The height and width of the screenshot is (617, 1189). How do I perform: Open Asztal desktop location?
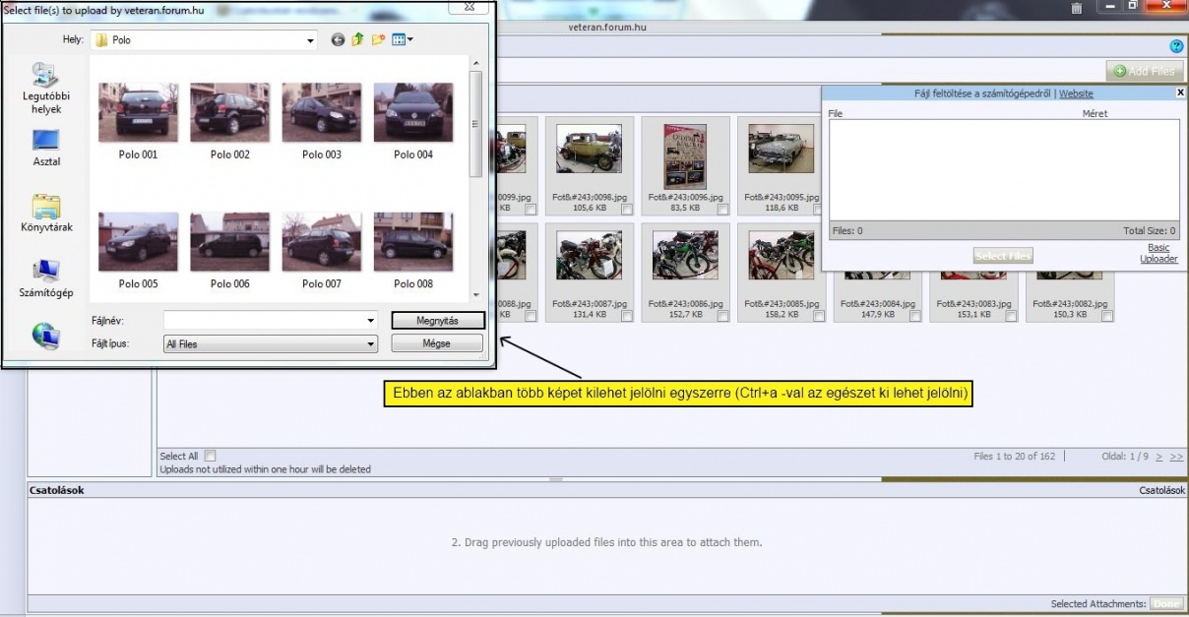[45, 148]
